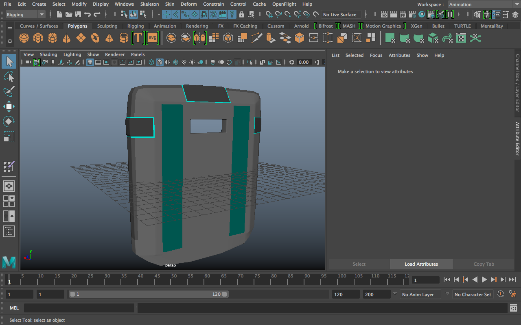Screen dimensions: 521x325
Task: Click the MEL command line input field
Action: coord(79,308)
